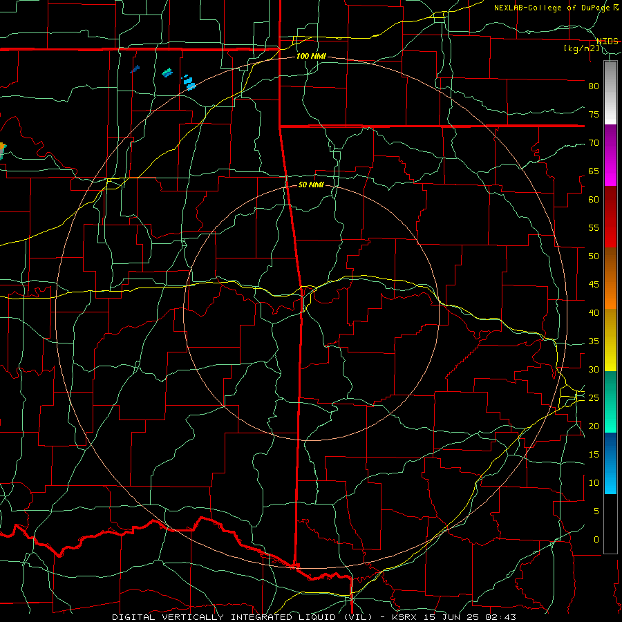Image resolution: width=622 pixels, height=622 pixels.
Task: Click the kg/m2 units label
Action: [x=581, y=48]
